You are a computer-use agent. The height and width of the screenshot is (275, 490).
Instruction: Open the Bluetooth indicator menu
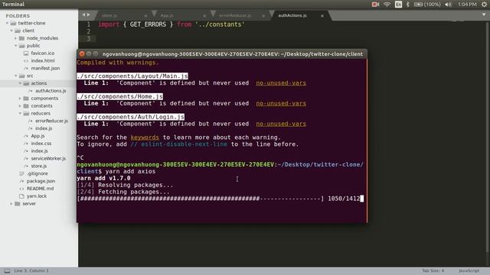[407, 5]
